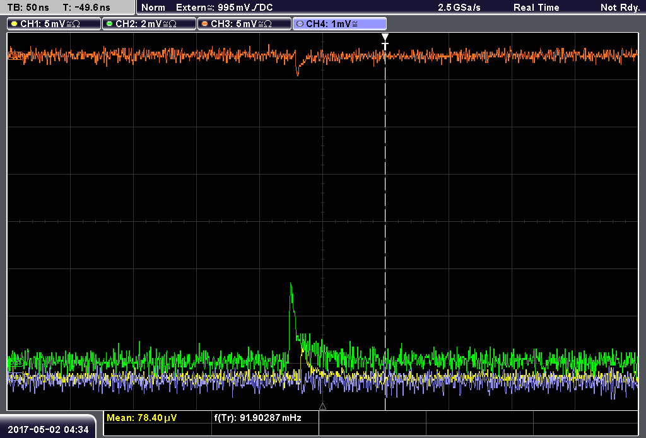
Task: Click the Mean: 78.40 µV measurement
Action: click(142, 418)
